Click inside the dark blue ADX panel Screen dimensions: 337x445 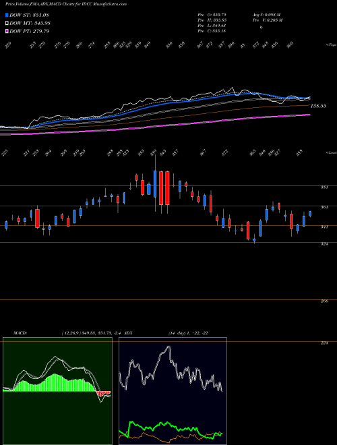173,391
